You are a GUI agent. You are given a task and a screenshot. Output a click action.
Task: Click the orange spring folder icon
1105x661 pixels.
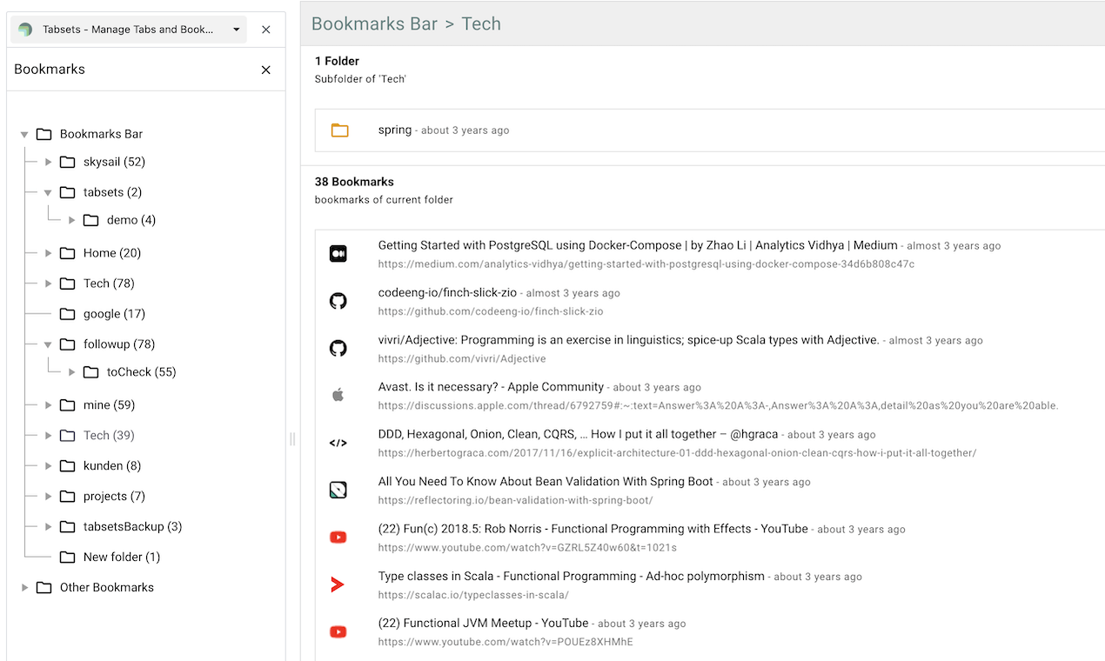click(340, 130)
